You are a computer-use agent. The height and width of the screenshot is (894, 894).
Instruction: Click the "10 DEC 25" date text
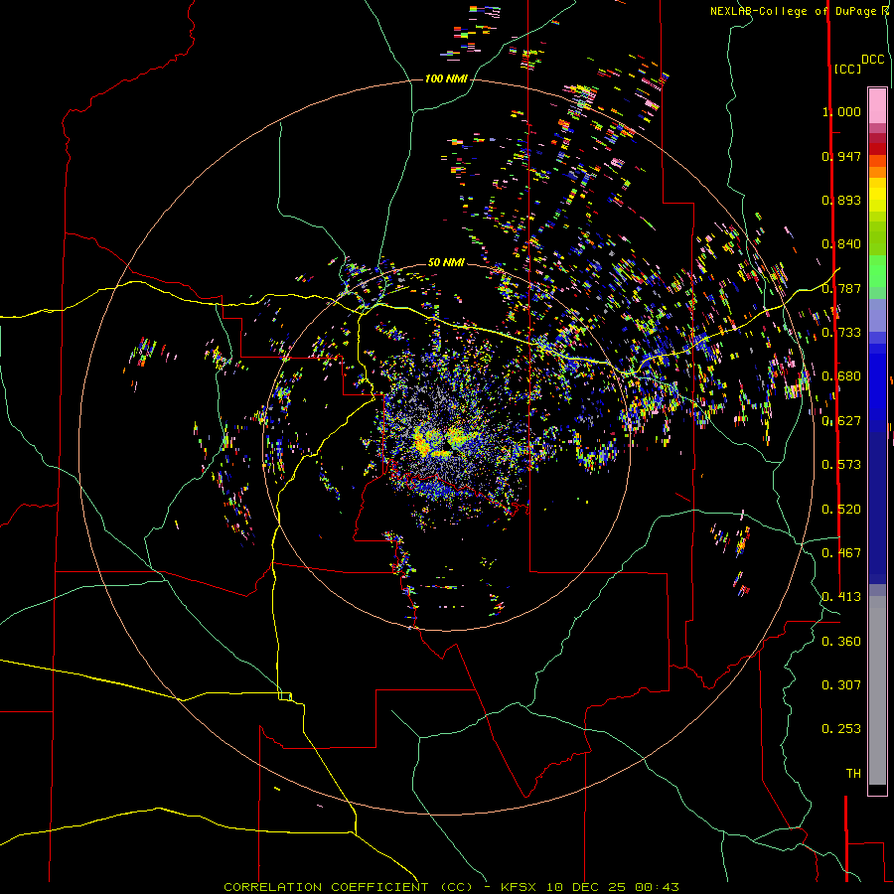[585, 887]
